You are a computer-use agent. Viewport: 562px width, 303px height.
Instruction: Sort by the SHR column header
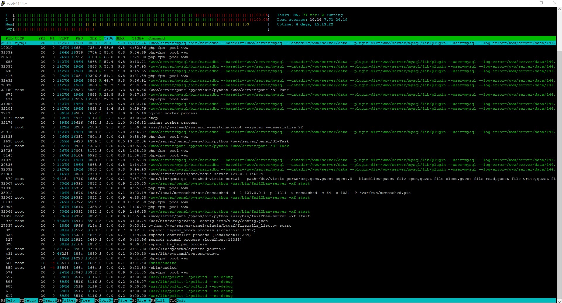93,38
